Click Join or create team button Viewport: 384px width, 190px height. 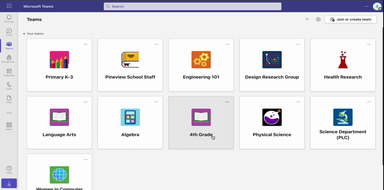[350, 19]
